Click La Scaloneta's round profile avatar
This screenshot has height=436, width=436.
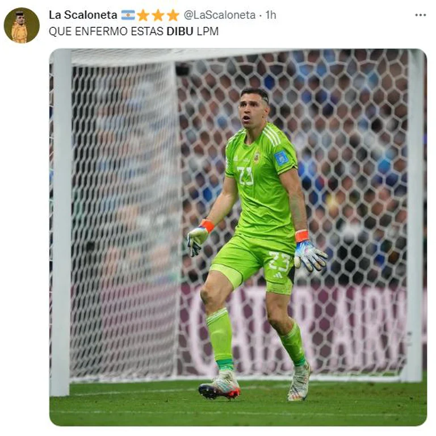click(22, 26)
